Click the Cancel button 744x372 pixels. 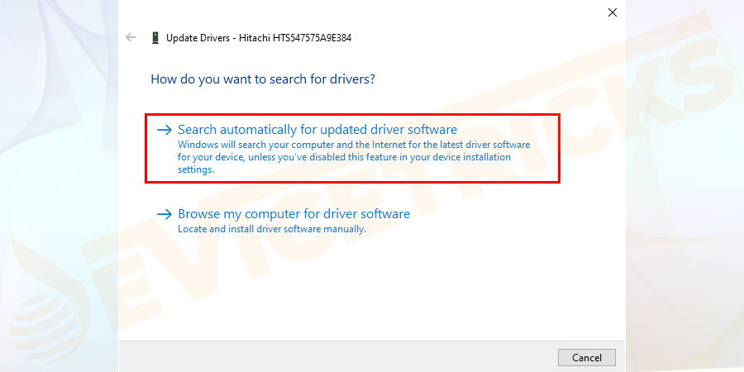(586, 357)
